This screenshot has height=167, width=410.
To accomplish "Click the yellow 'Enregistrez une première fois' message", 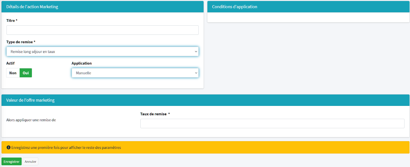I will click(66, 148).
